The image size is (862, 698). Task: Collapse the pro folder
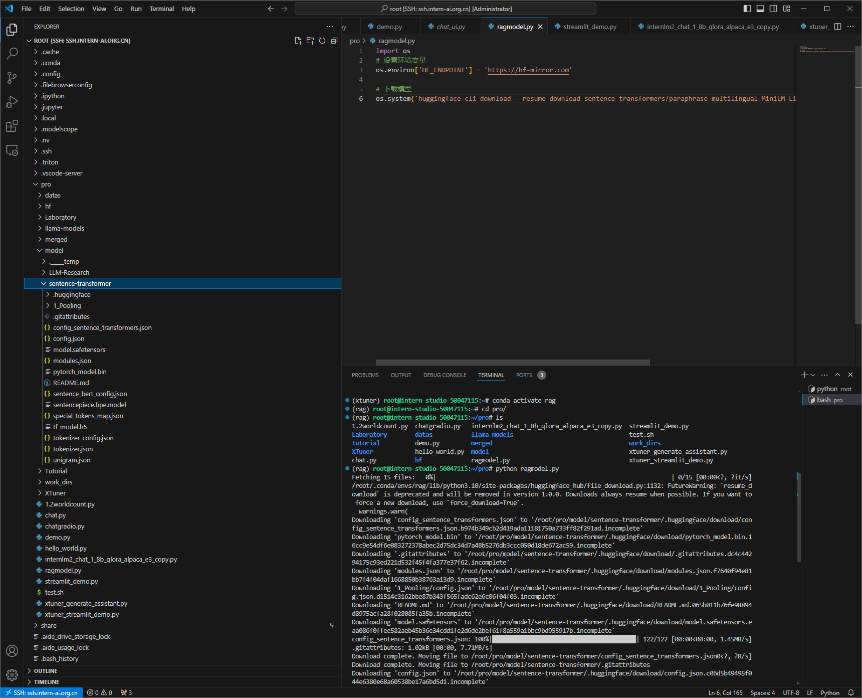pyautogui.click(x=182, y=184)
